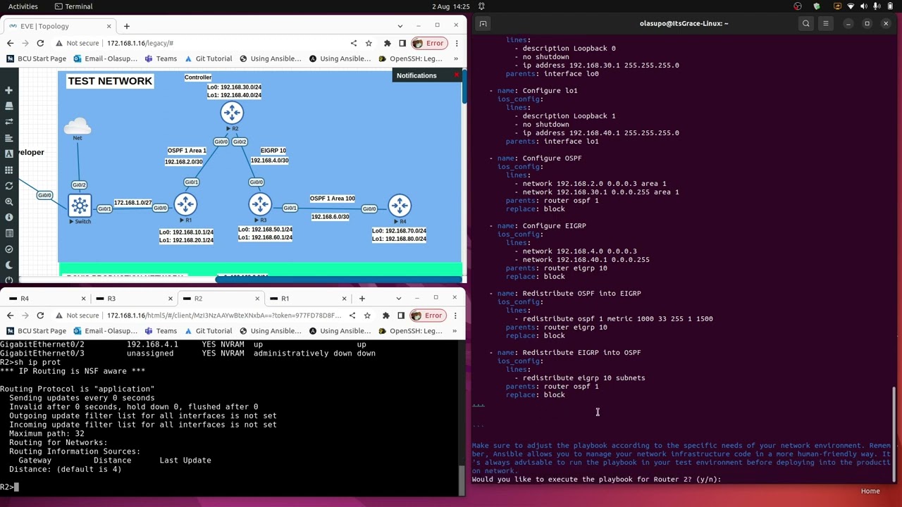Open the terminal hamburger menu
Image resolution: width=902 pixels, height=507 pixels.
pos(826,23)
